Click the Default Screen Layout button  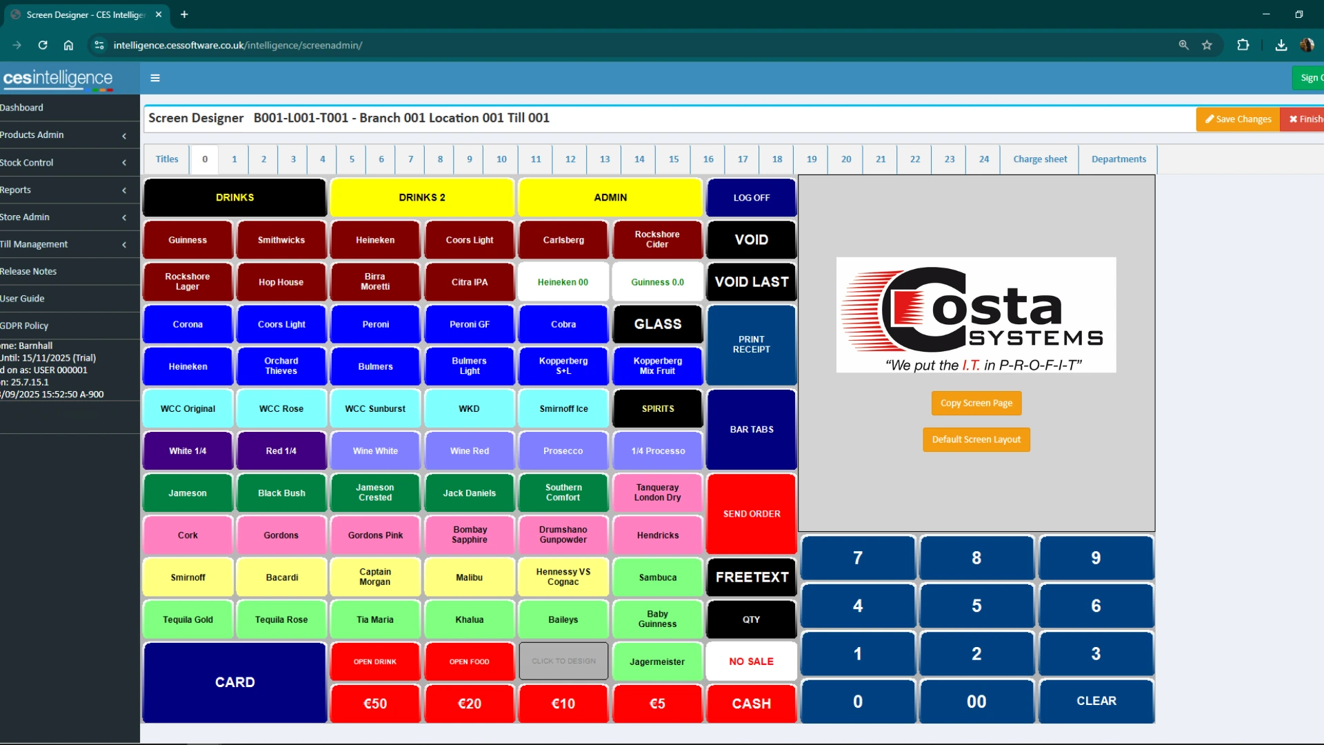pyautogui.click(x=976, y=439)
